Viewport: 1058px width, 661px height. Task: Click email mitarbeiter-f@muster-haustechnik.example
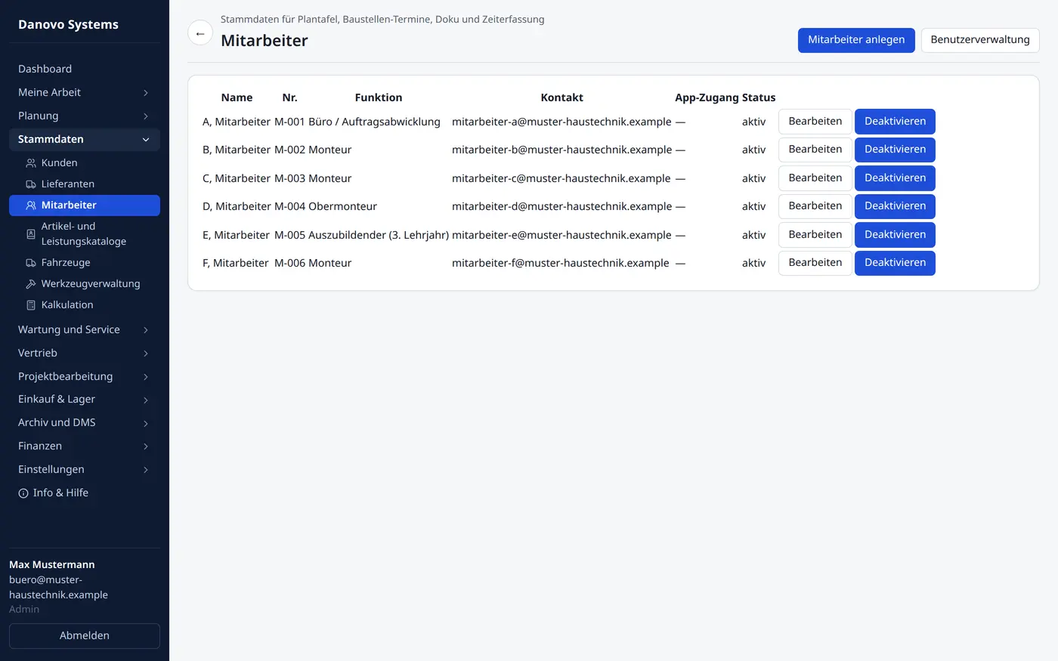[x=561, y=263]
